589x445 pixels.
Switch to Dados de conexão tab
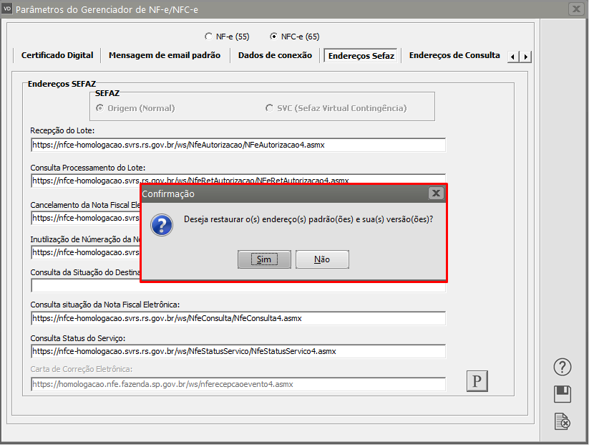pos(275,55)
